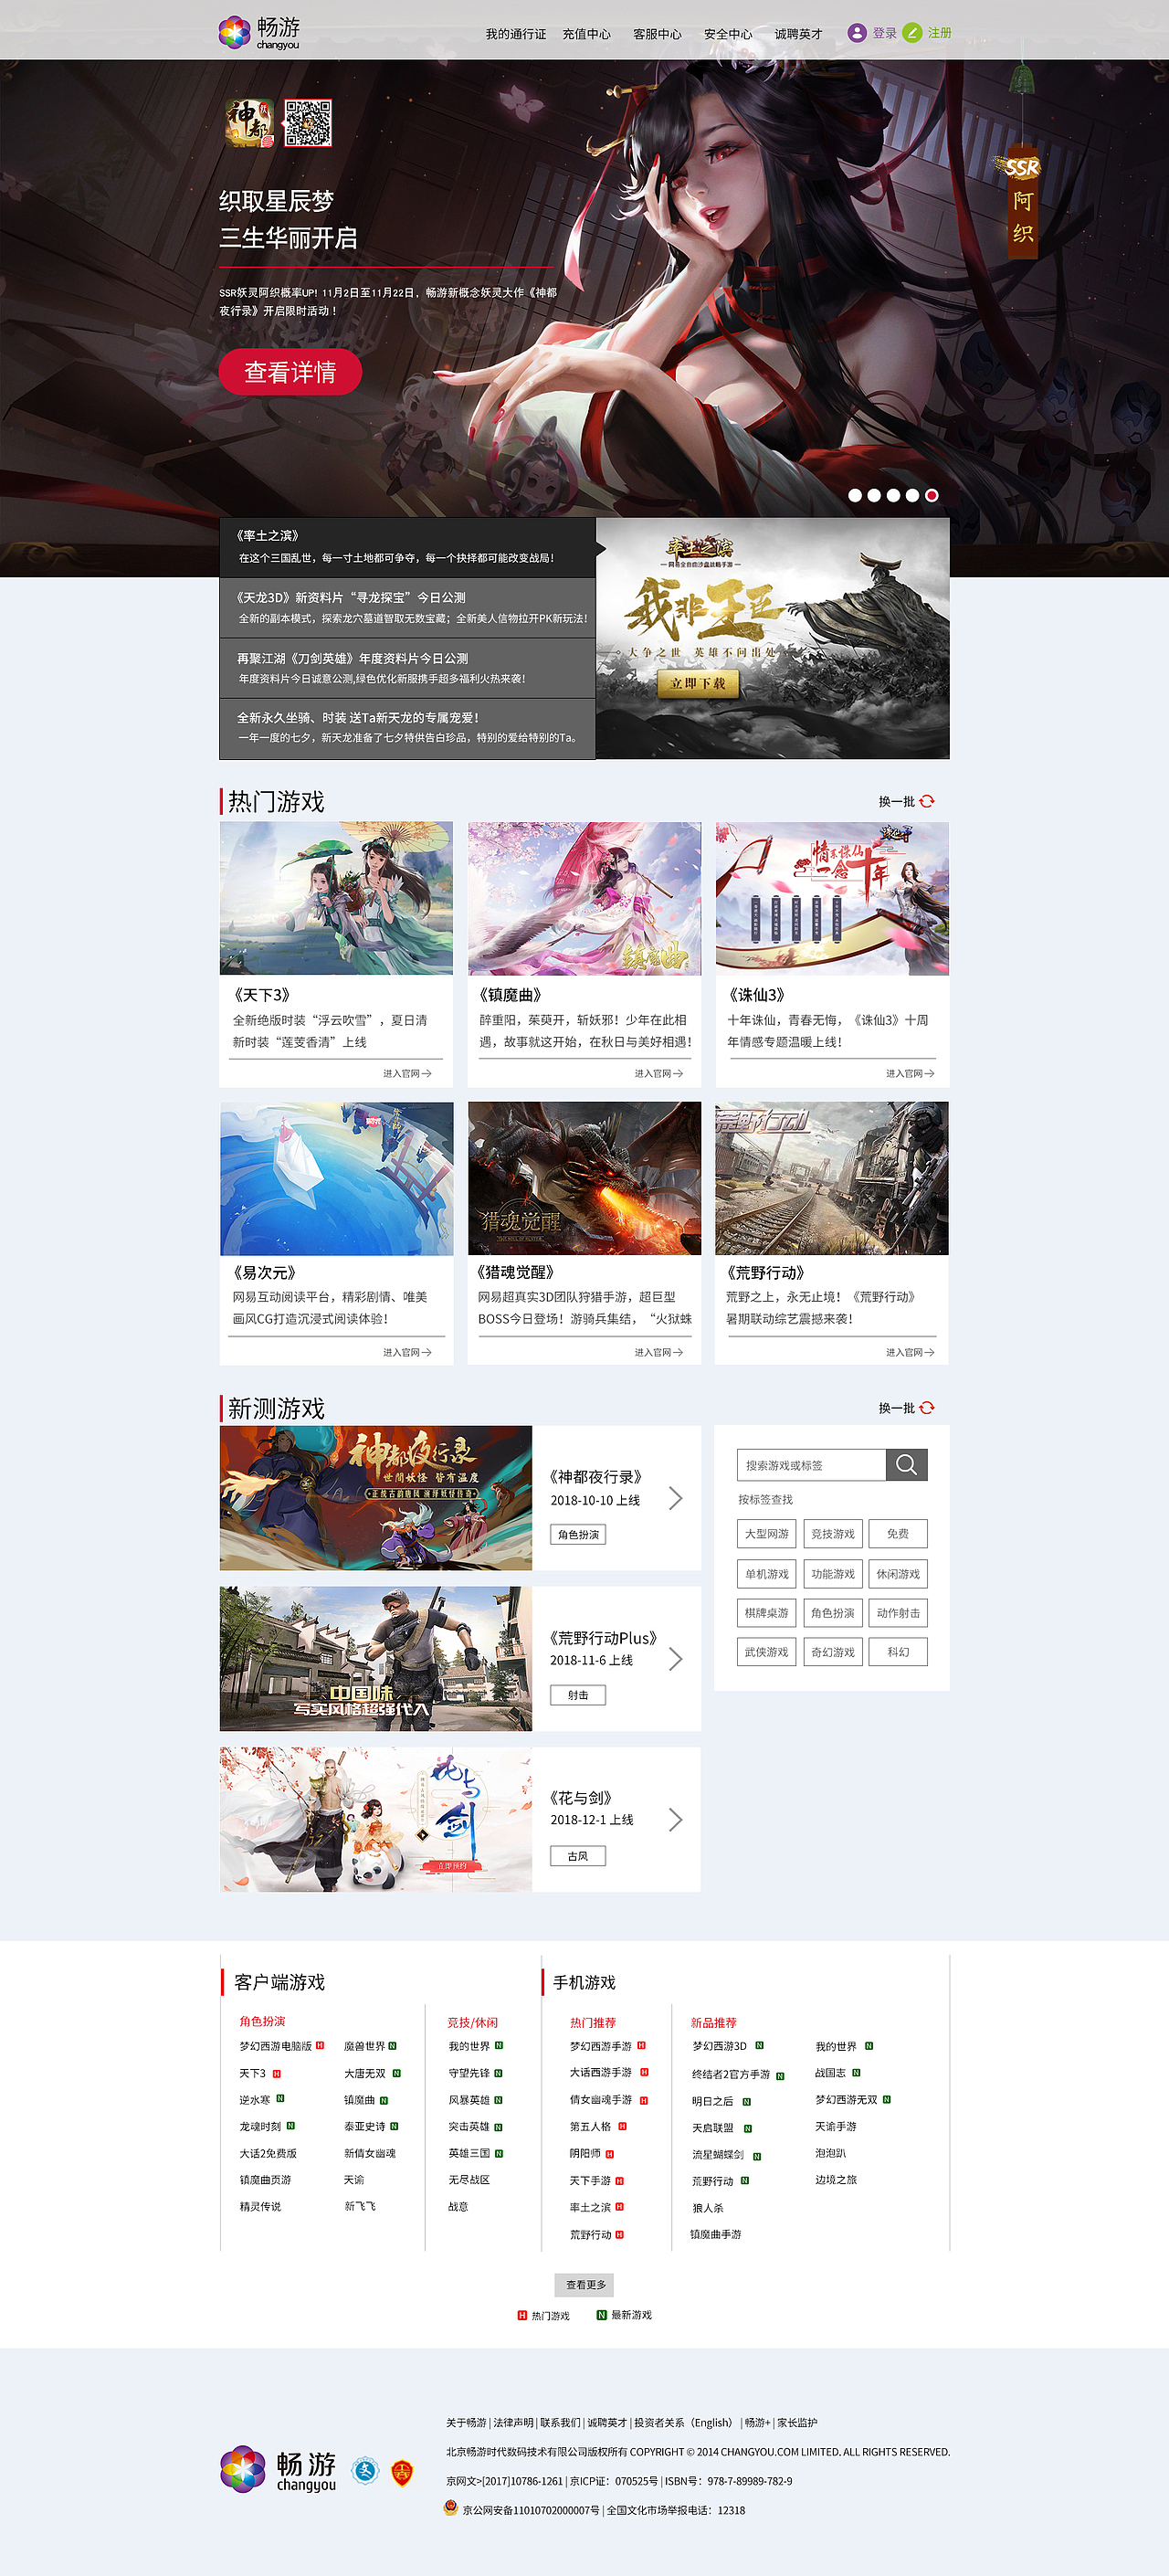Viewport: 1169px width, 2576px height.
Task: Select the 再聚江湖《刀剑英雄》 news tab
Action: point(408,668)
